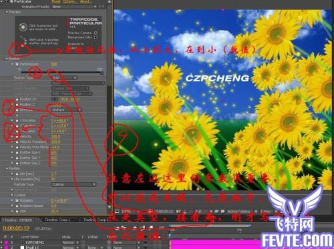Toggle Particles/sec stopwatch
The image size is (334, 249).
17,64
